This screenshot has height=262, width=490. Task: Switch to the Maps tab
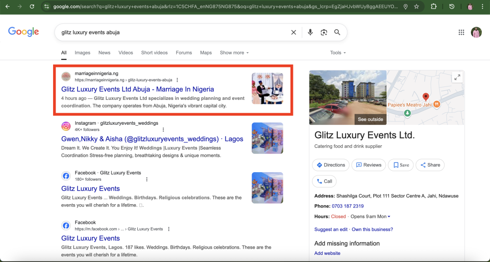pyautogui.click(x=206, y=53)
